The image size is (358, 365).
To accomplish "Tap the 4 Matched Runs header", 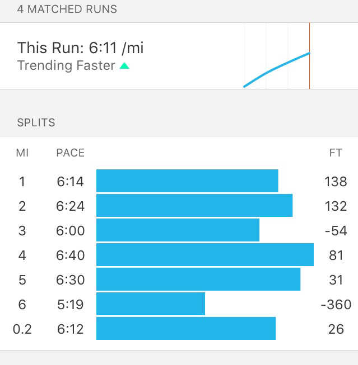I will pos(67,10).
